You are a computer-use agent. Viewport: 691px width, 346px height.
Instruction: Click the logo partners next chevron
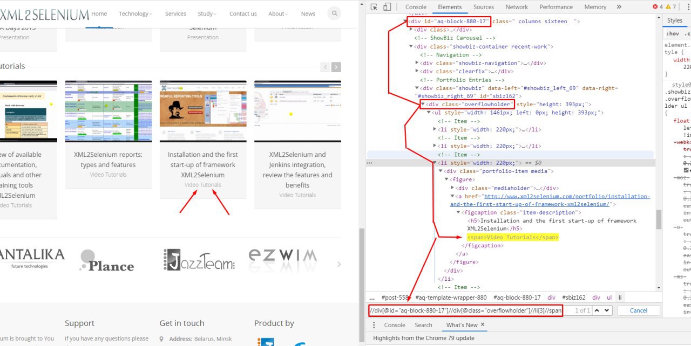point(339,264)
